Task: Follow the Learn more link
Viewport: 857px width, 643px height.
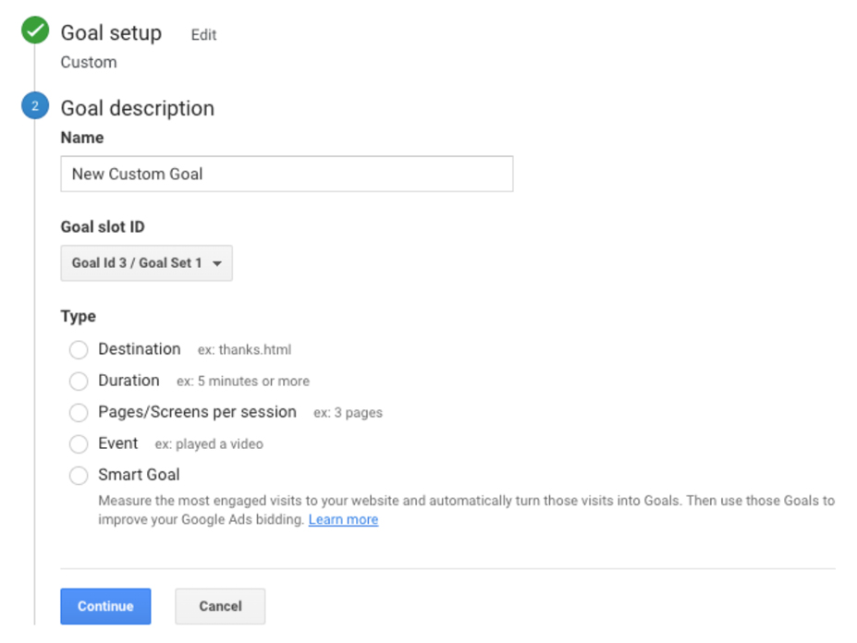Action: click(343, 519)
